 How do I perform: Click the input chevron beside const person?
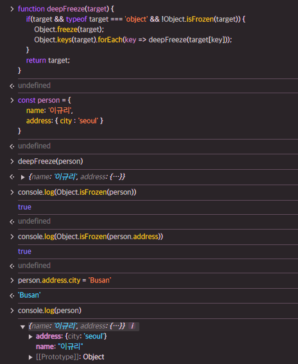pyautogui.click(x=12, y=100)
